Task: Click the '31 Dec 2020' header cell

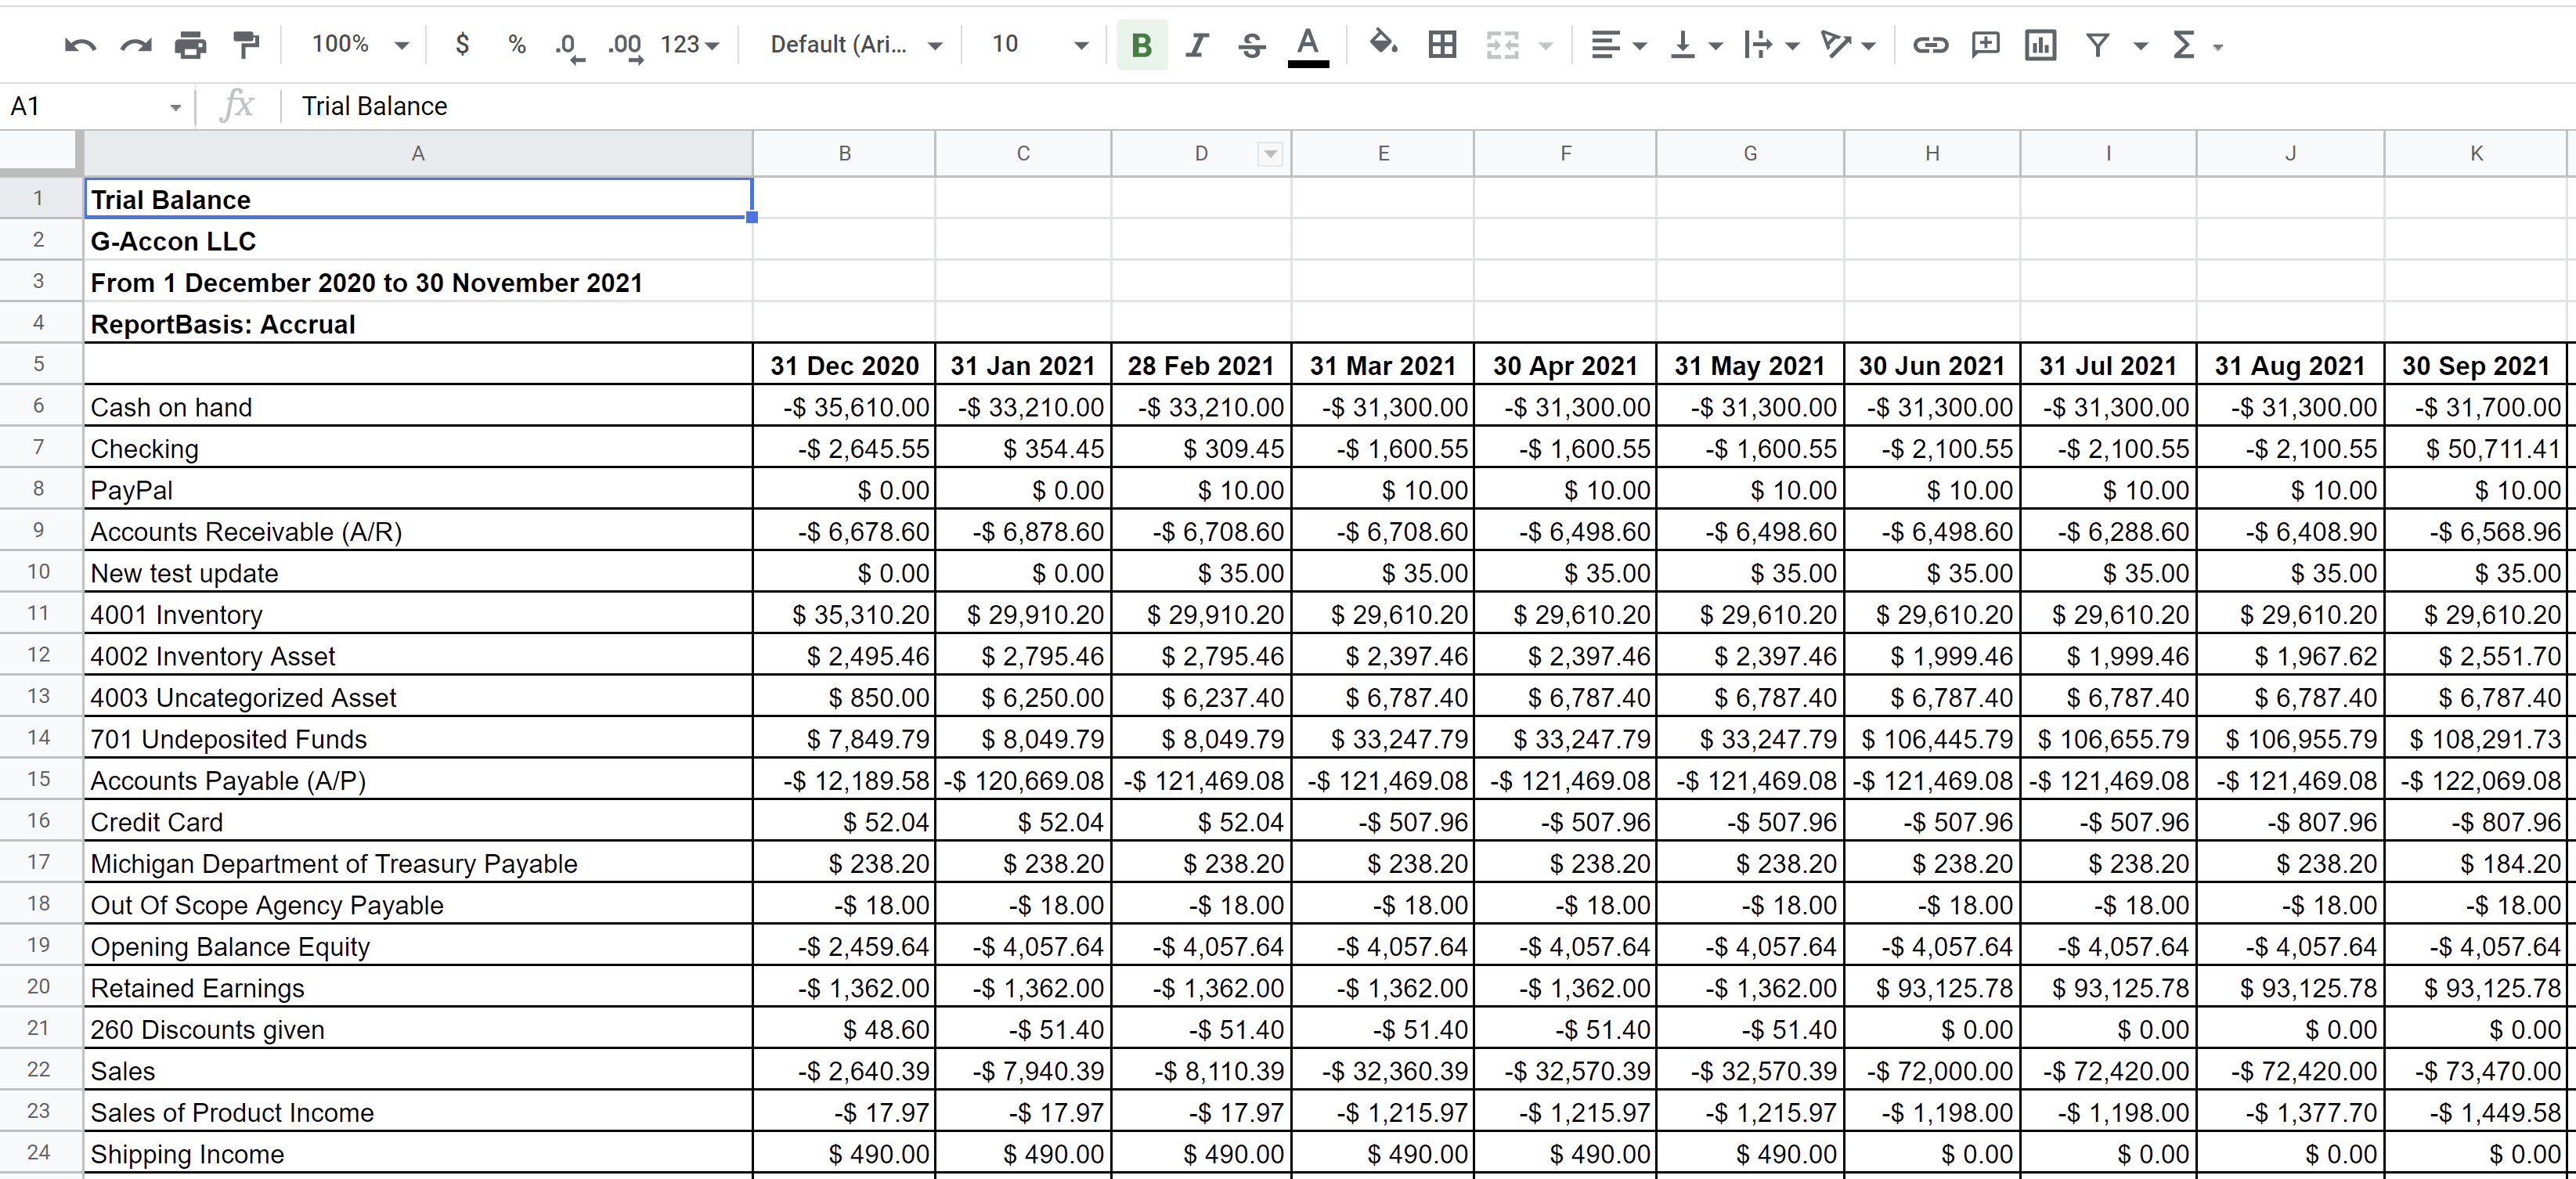Action: 844,365
